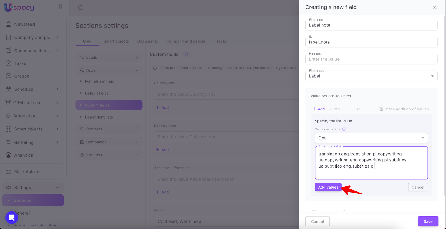Click the Values separator info icon
This screenshot has width=446, height=229.
[344, 129]
